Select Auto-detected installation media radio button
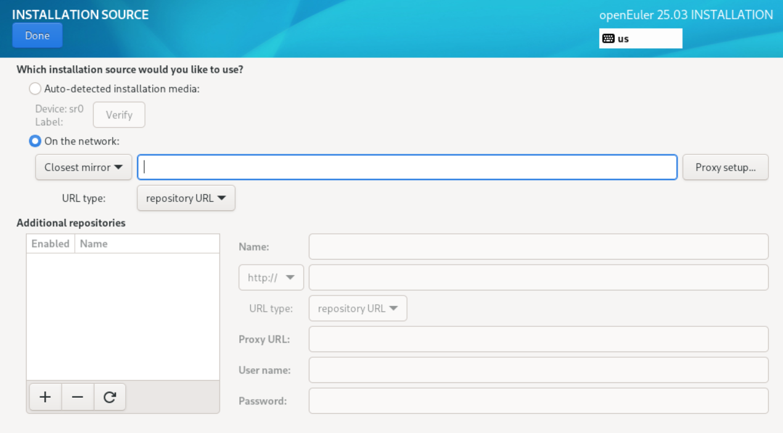Image resolution: width=783 pixels, height=433 pixels. 36,89
